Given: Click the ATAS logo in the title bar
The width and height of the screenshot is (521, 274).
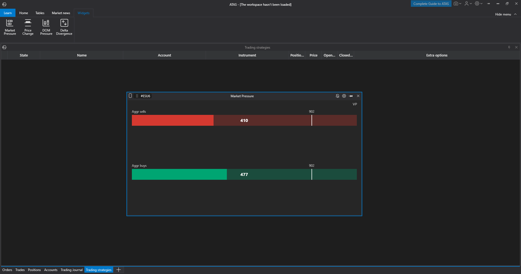Looking at the screenshot, I should (4, 4).
